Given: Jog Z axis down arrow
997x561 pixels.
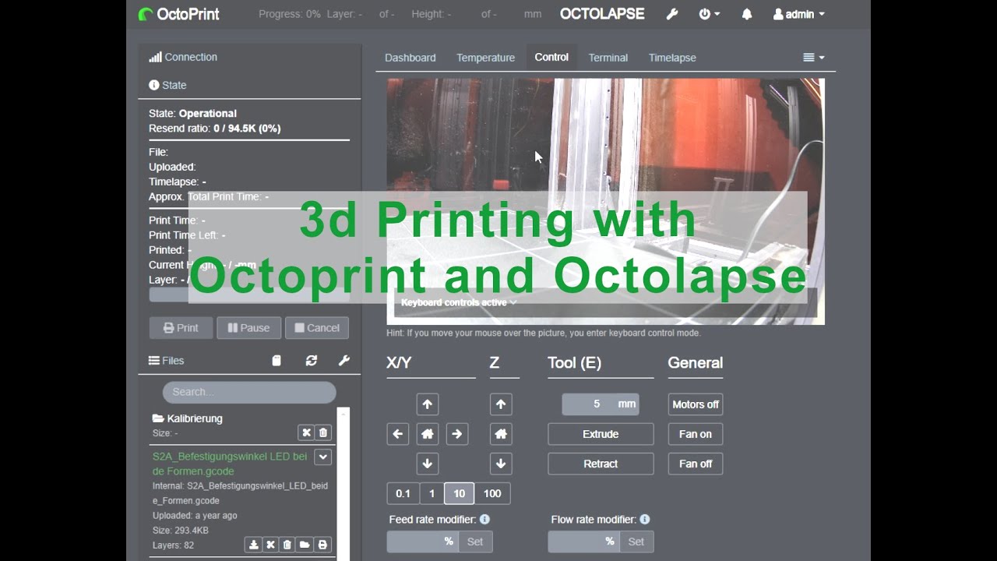Looking at the screenshot, I should tap(501, 464).
